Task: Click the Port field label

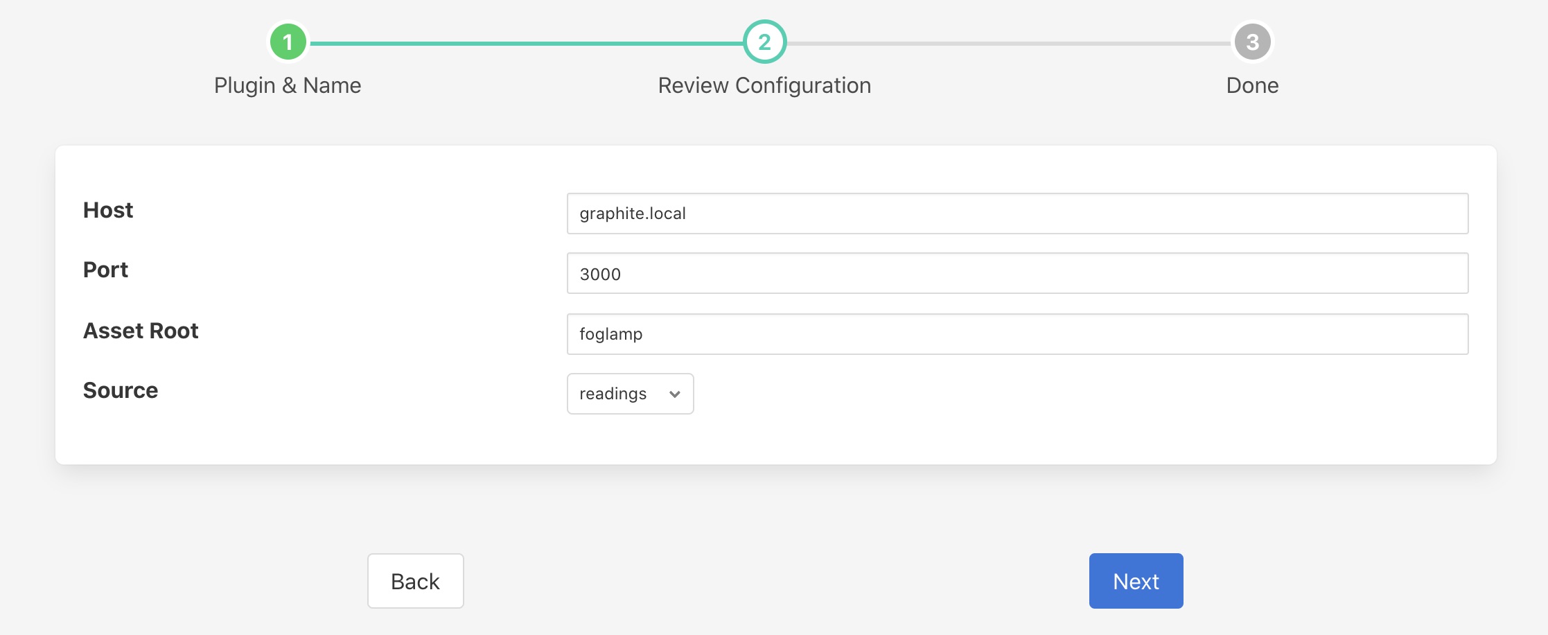Action: [105, 270]
